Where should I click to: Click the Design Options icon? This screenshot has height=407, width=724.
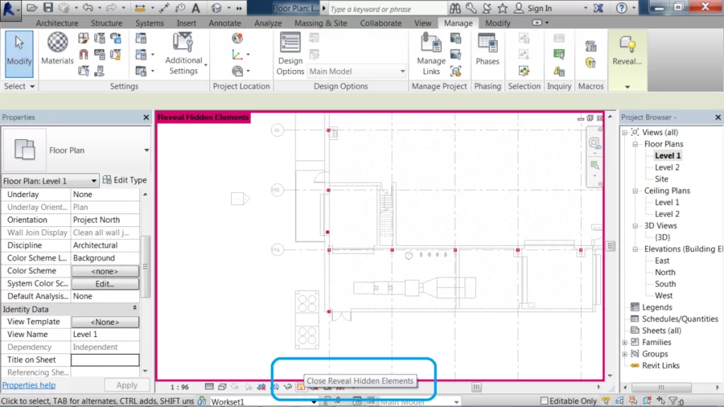click(x=290, y=53)
